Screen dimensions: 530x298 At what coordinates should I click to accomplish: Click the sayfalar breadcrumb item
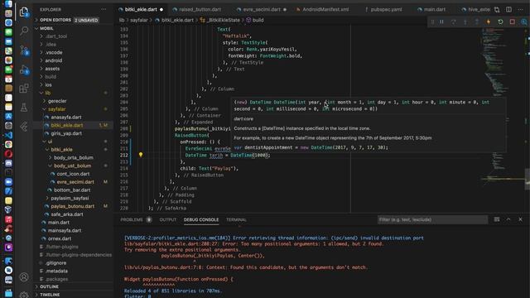click(139, 20)
